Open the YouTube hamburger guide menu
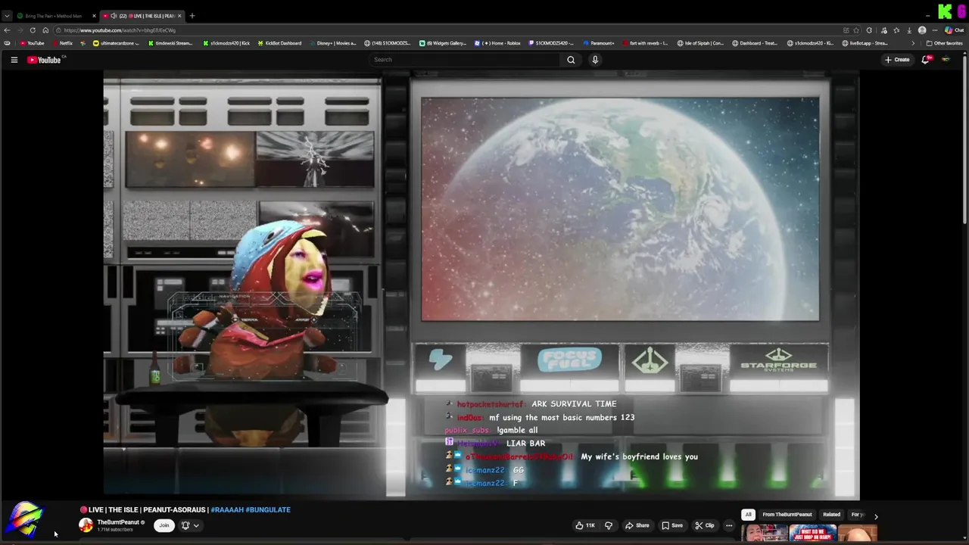The height and width of the screenshot is (545, 969). (x=14, y=60)
